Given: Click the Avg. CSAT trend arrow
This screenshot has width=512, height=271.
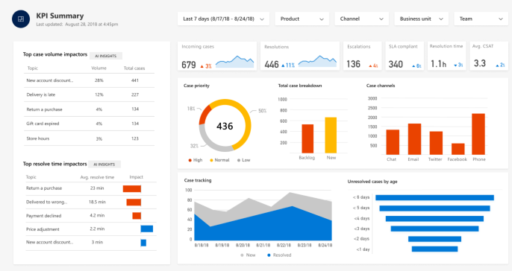Looking at the screenshot, I should point(497,66).
